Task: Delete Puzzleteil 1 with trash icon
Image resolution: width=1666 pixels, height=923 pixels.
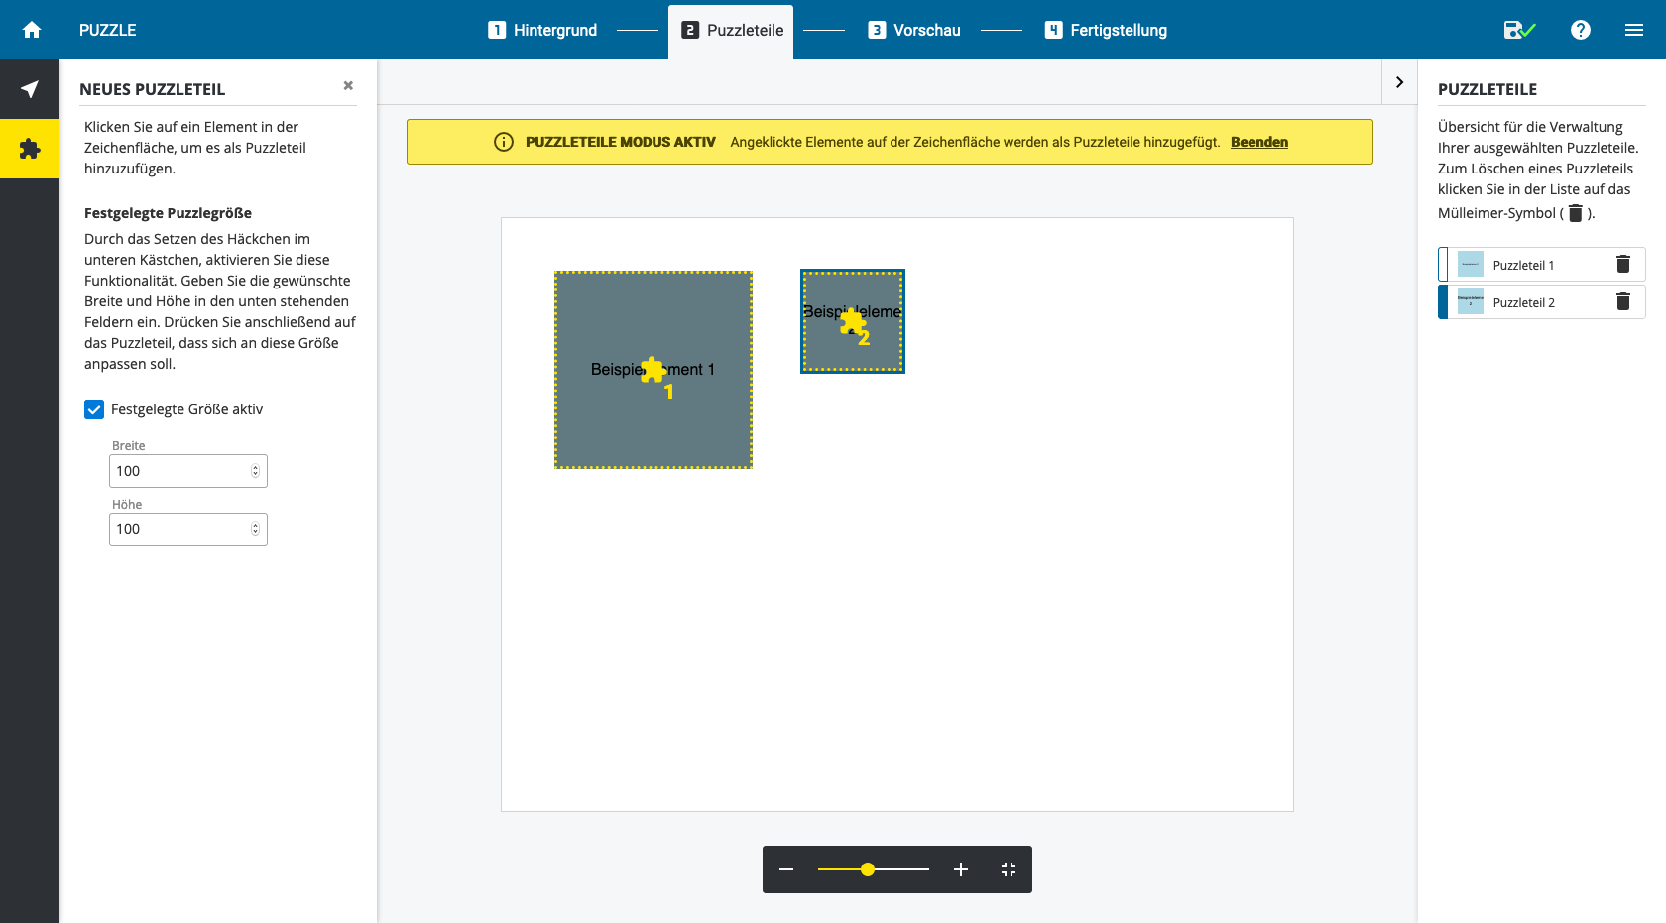Action: click(1623, 264)
